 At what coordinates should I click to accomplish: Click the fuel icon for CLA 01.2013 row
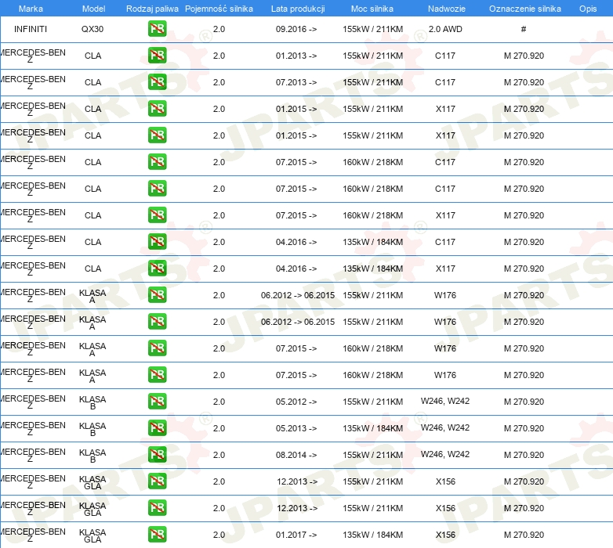[x=157, y=56]
